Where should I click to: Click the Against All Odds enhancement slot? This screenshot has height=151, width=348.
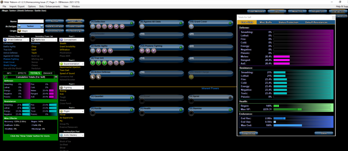click(x=142, y=26)
